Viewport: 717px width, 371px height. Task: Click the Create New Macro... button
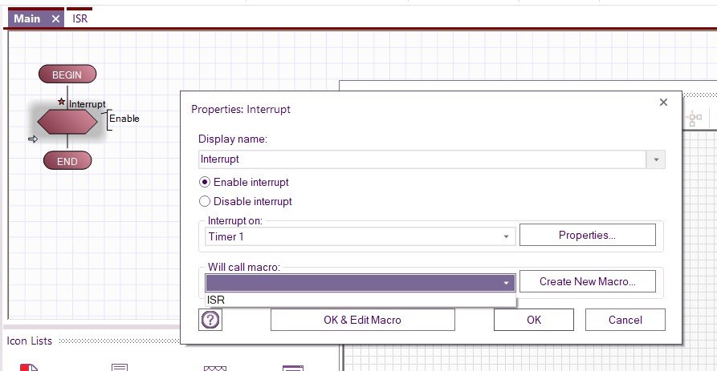587,282
